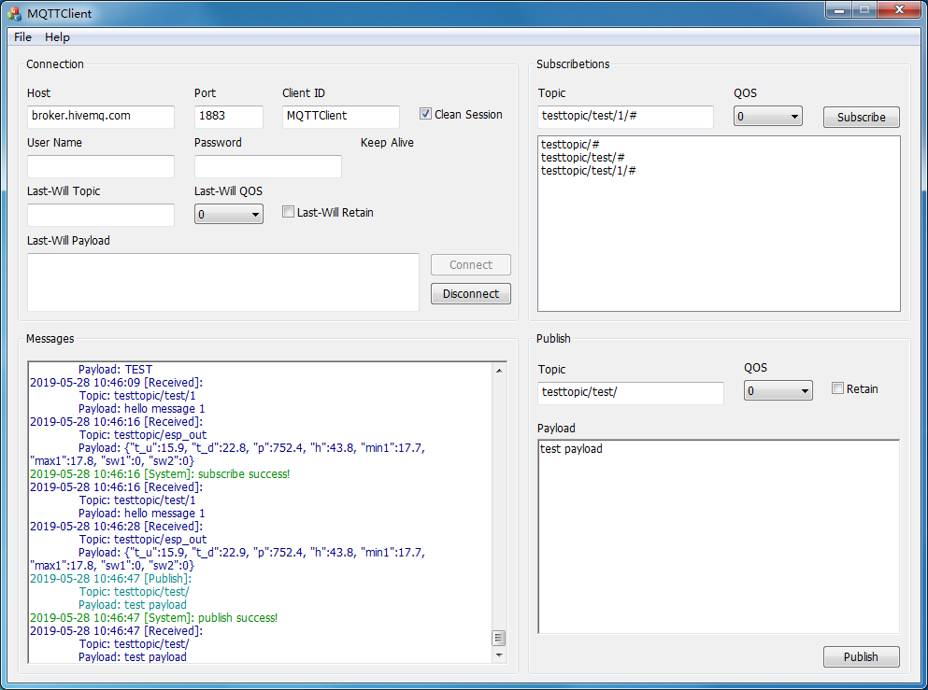Click the Password input field
This screenshot has height=690, width=928.
268,166
